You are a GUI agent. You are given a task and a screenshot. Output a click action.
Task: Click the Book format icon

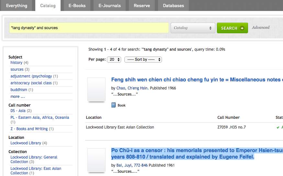tap(113, 105)
